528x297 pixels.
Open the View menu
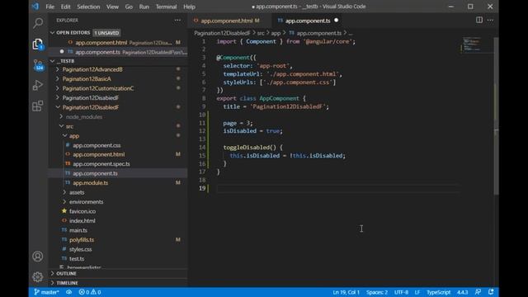(x=112, y=7)
